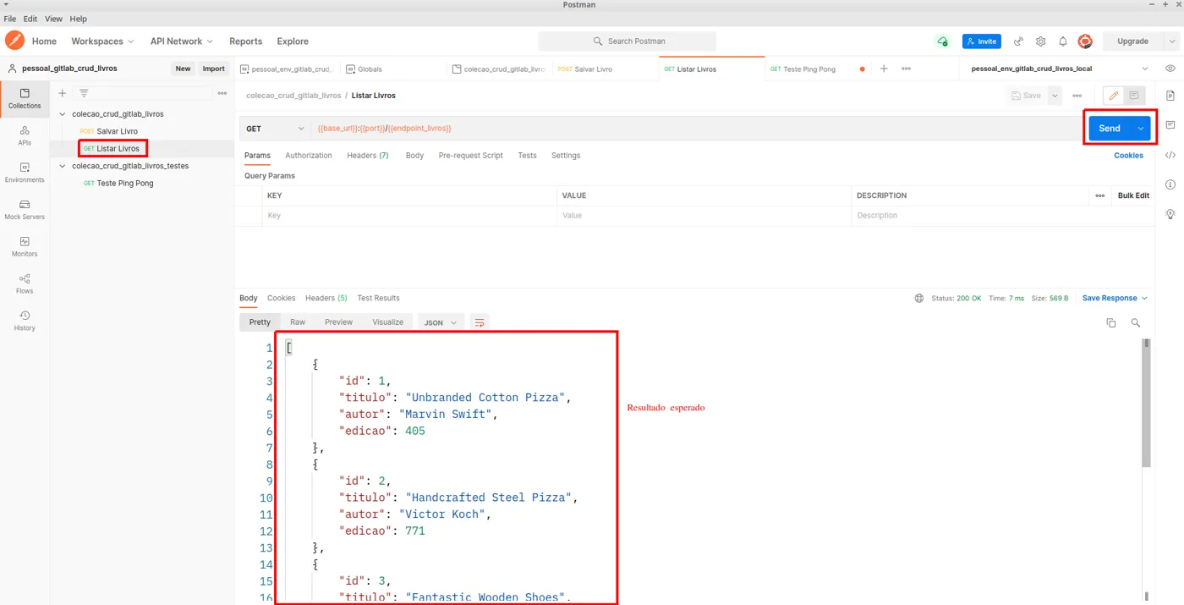This screenshot has width=1184, height=605.
Task: Toggle response line wrap icon
Action: tap(480, 322)
